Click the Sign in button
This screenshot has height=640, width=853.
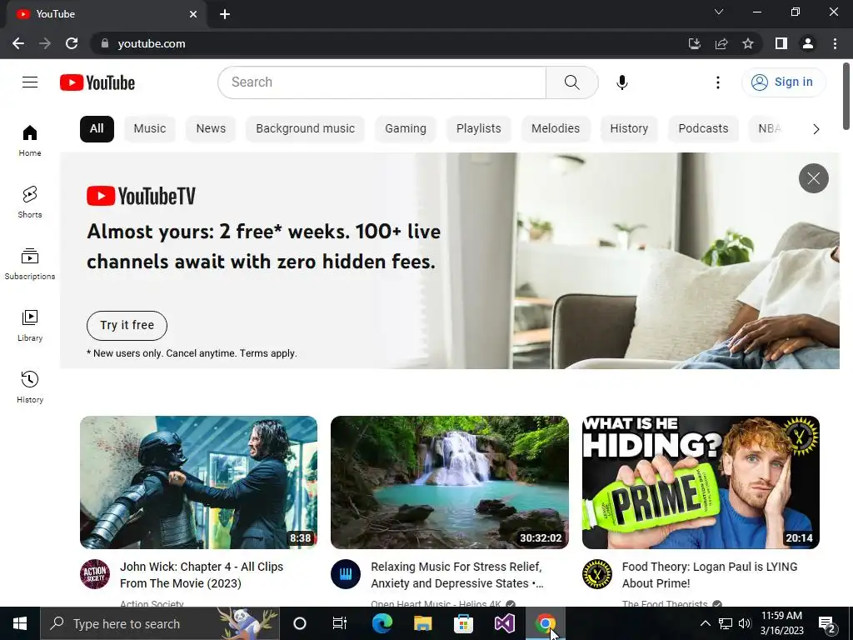click(783, 82)
